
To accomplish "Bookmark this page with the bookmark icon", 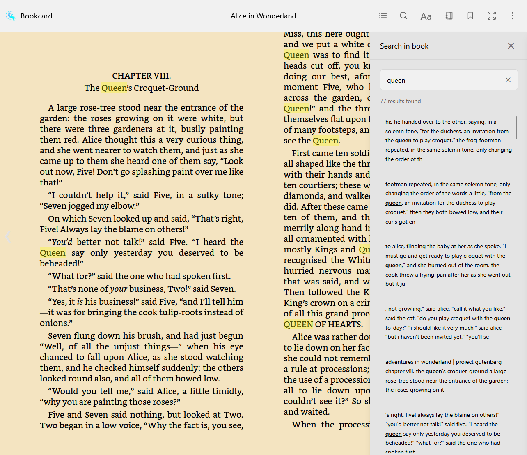I will (x=470, y=16).
